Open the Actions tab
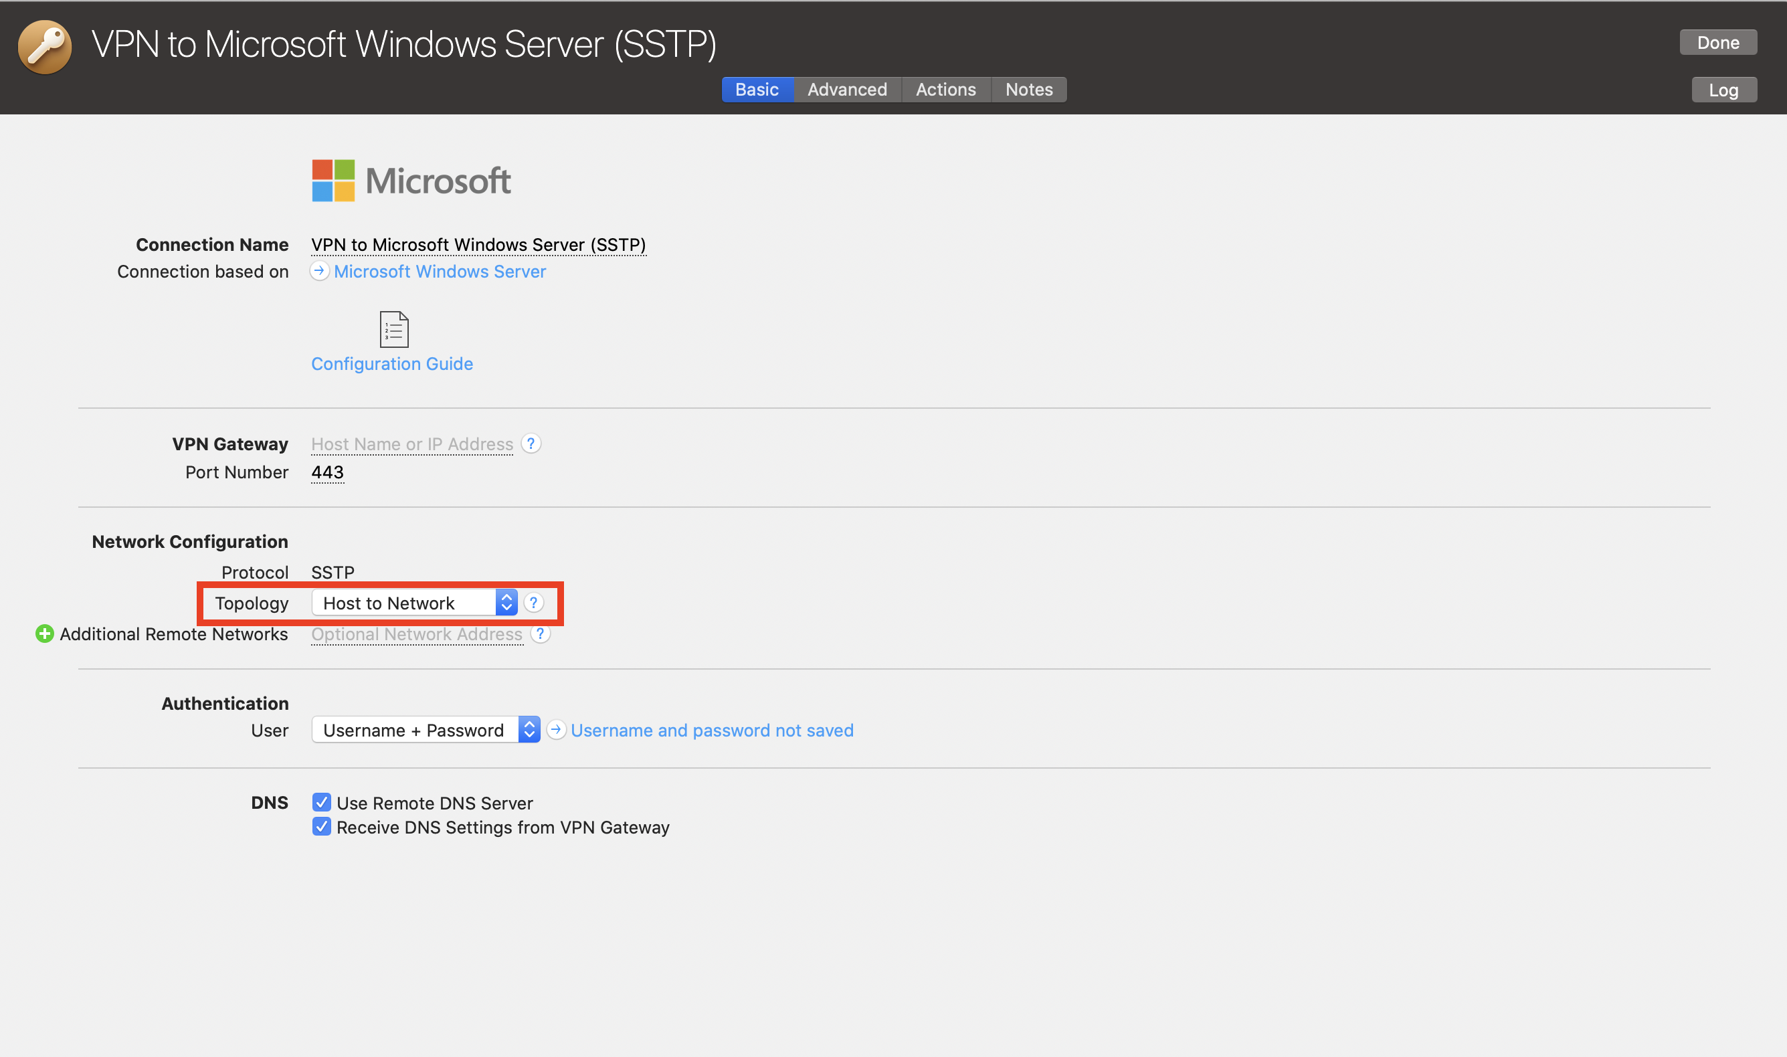The image size is (1787, 1057). 946,90
